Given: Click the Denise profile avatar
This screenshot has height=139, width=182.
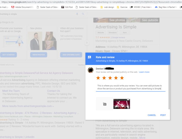Looking at the screenshot, I should [x=90, y=70].
